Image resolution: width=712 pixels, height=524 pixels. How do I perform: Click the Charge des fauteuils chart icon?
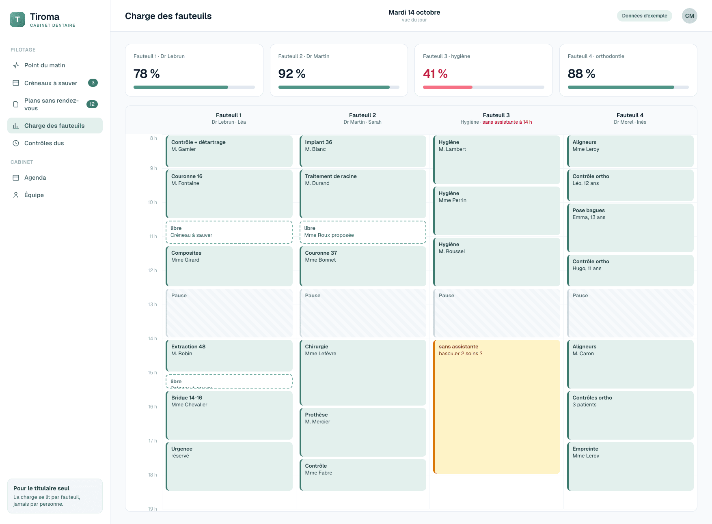tap(16, 126)
